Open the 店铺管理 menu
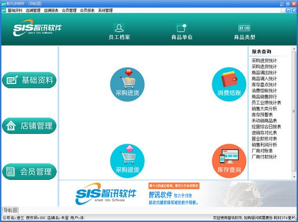298x222 pixels. click(33, 10)
